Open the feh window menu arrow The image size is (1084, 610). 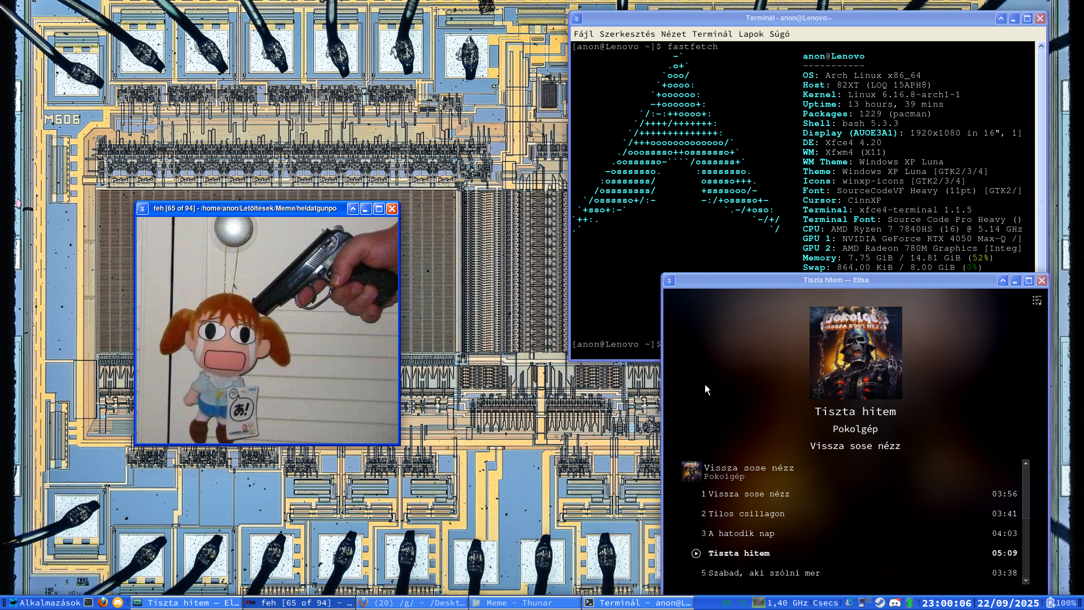pyautogui.click(x=142, y=208)
